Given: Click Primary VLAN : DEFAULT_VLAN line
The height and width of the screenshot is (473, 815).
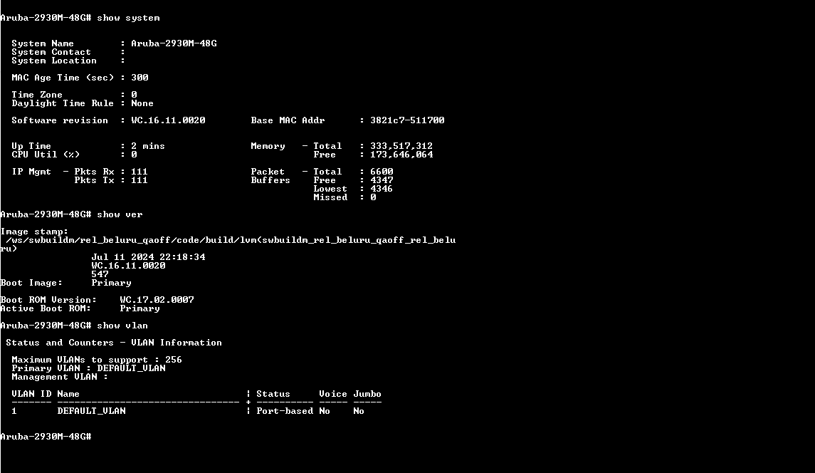Looking at the screenshot, I should 88,368.
